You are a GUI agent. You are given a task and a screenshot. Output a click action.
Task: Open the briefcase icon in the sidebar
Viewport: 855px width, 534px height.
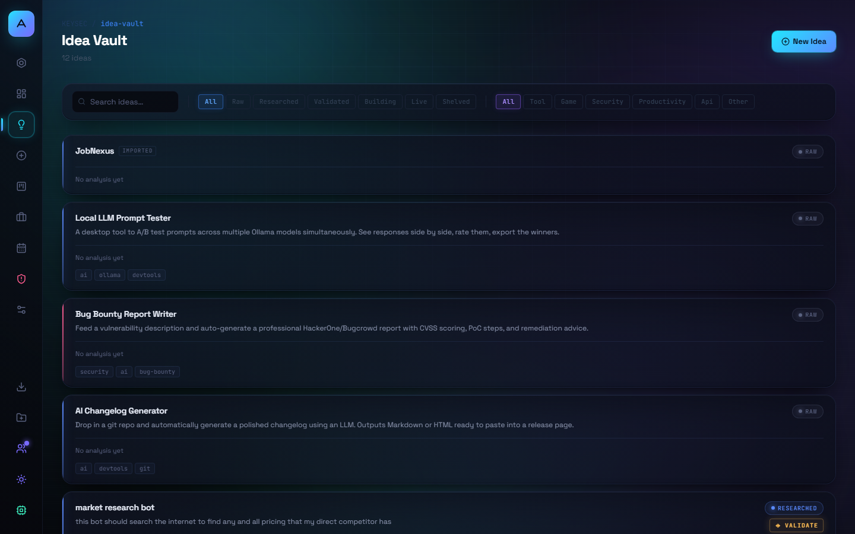coord(21,217)
